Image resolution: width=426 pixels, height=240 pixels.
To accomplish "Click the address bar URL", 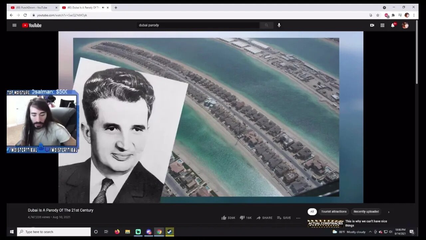I will click(x=62, y=15).
